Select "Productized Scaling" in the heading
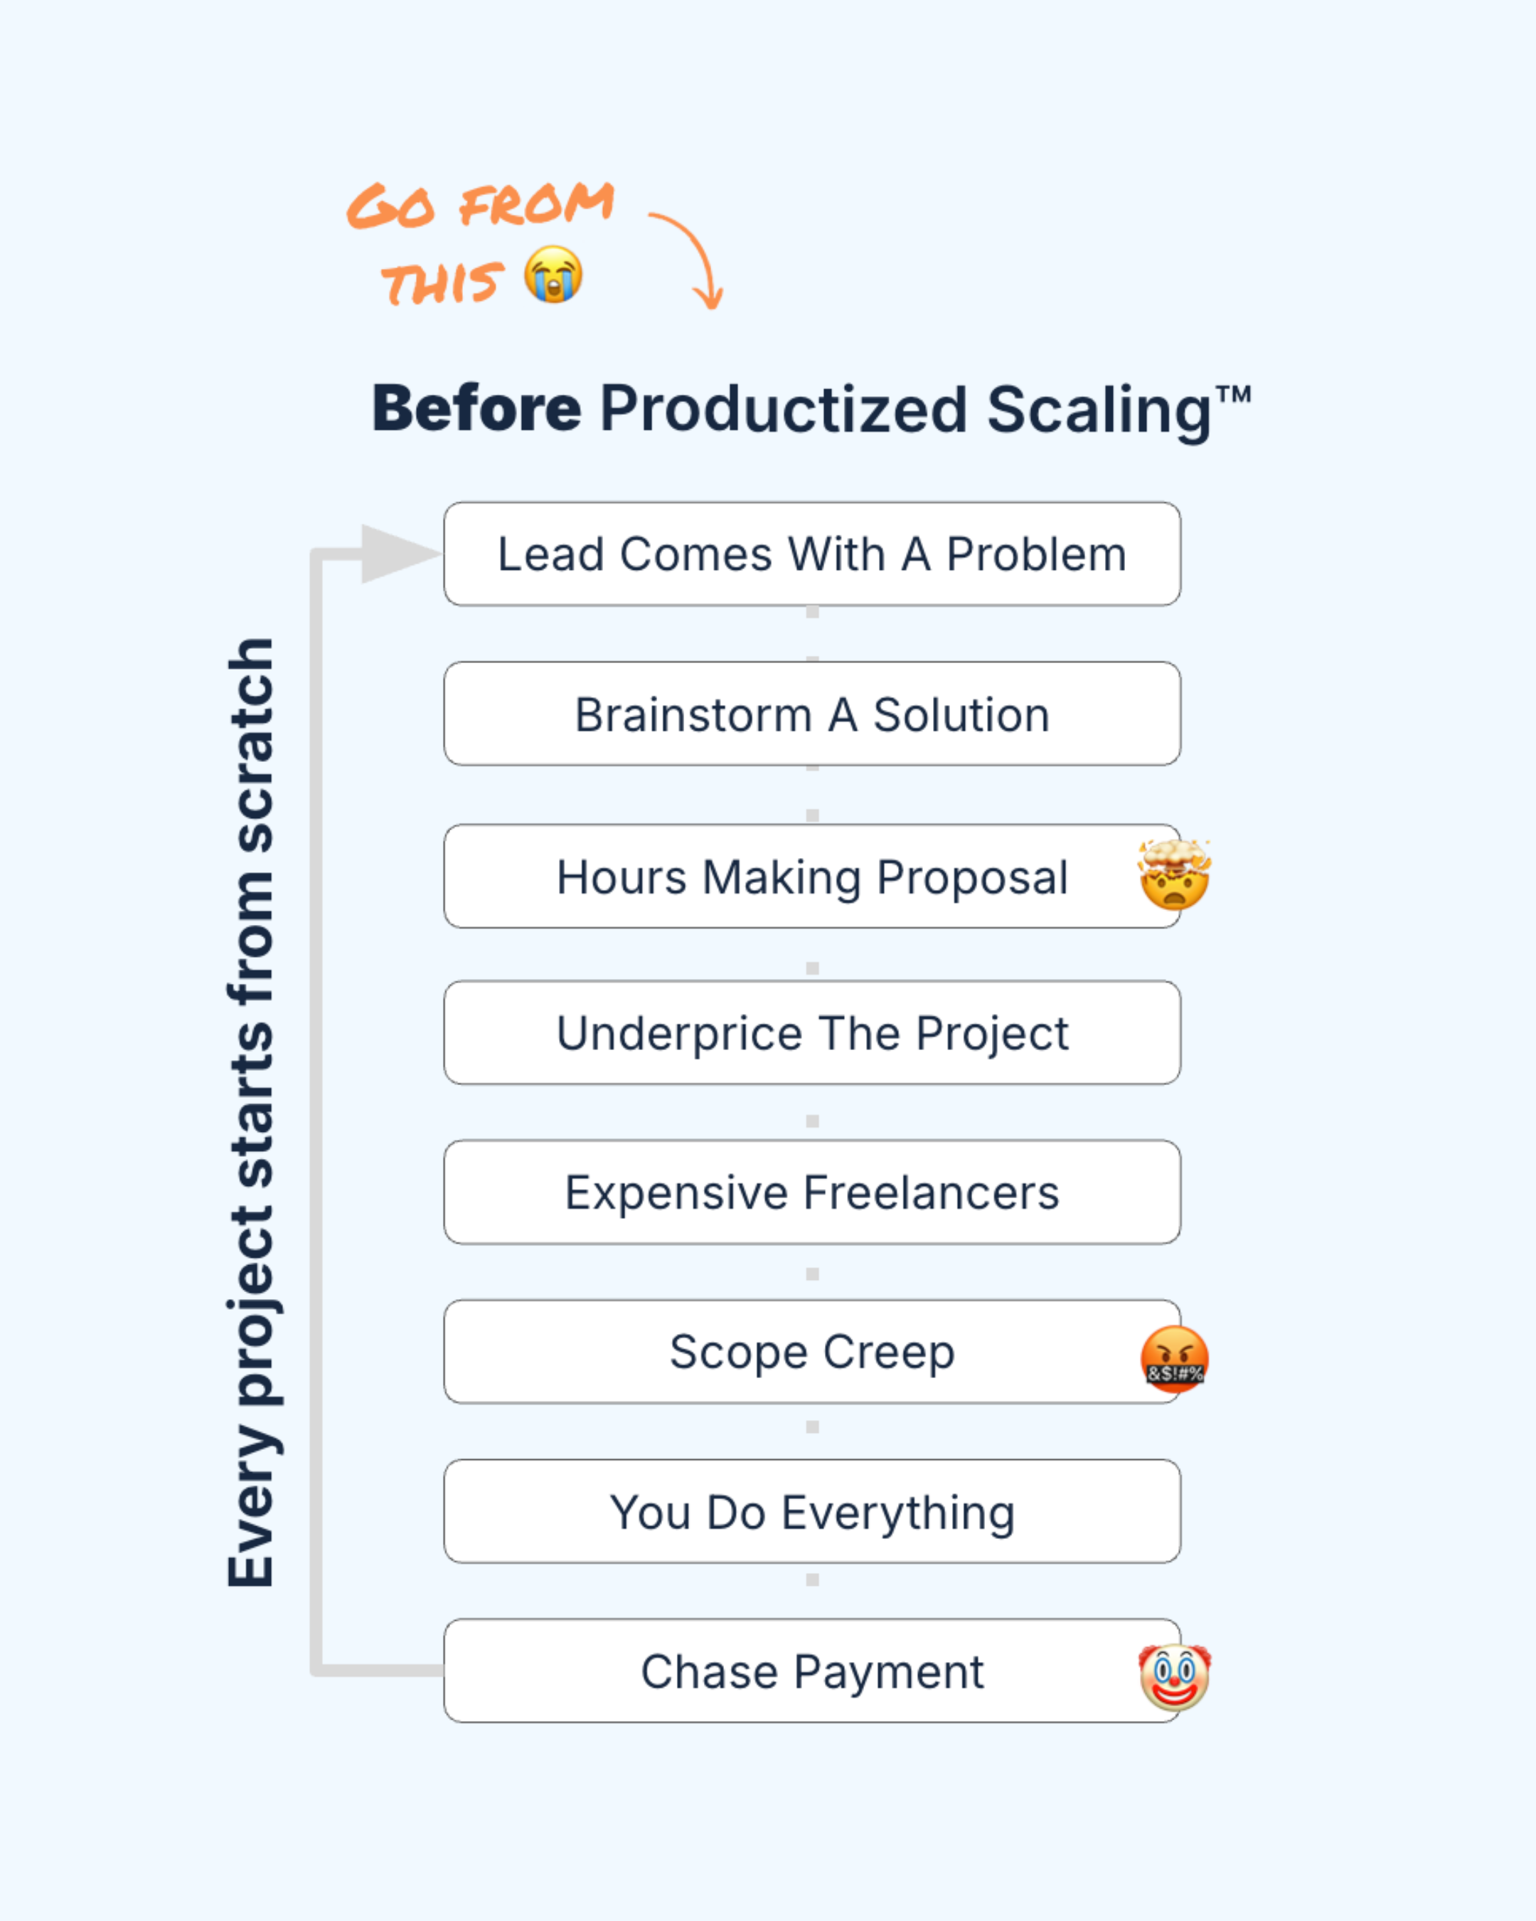 pos(904,410)
